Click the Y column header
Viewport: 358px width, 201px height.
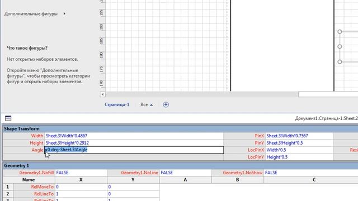(133, 180)
